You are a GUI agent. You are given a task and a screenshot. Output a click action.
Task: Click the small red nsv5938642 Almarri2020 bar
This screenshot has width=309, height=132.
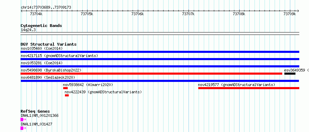(x=65, y=88)
